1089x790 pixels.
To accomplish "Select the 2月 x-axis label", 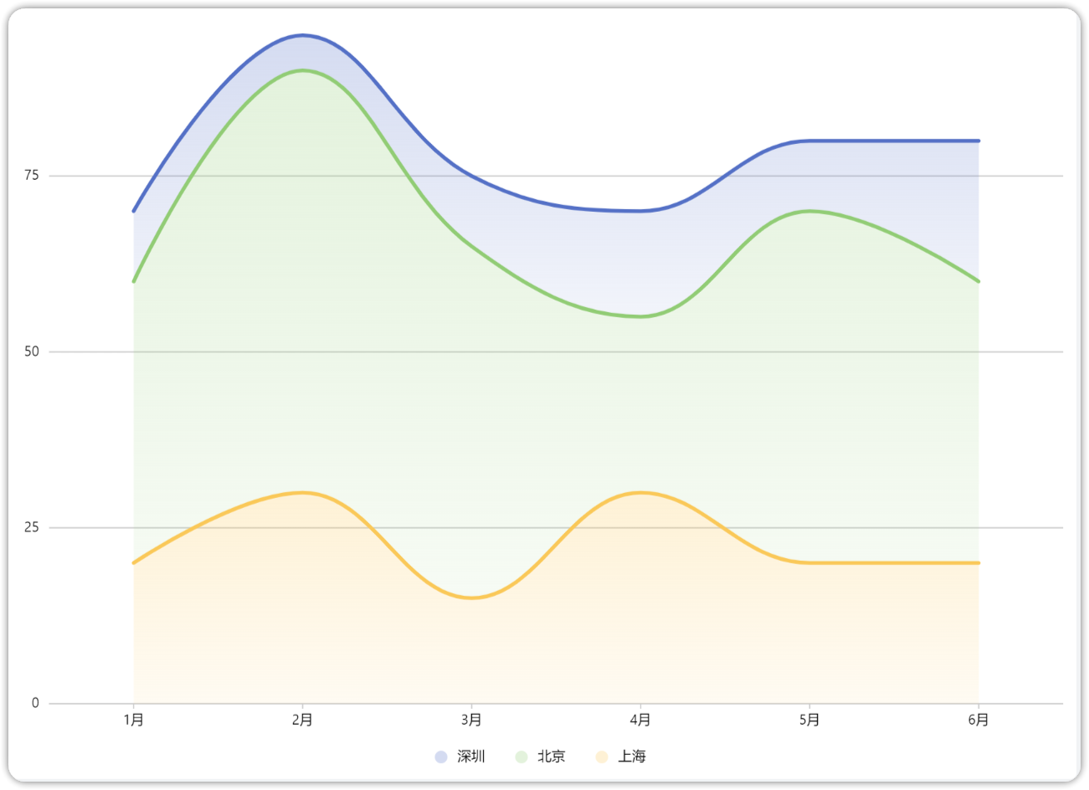I will [x=302, y=720].
